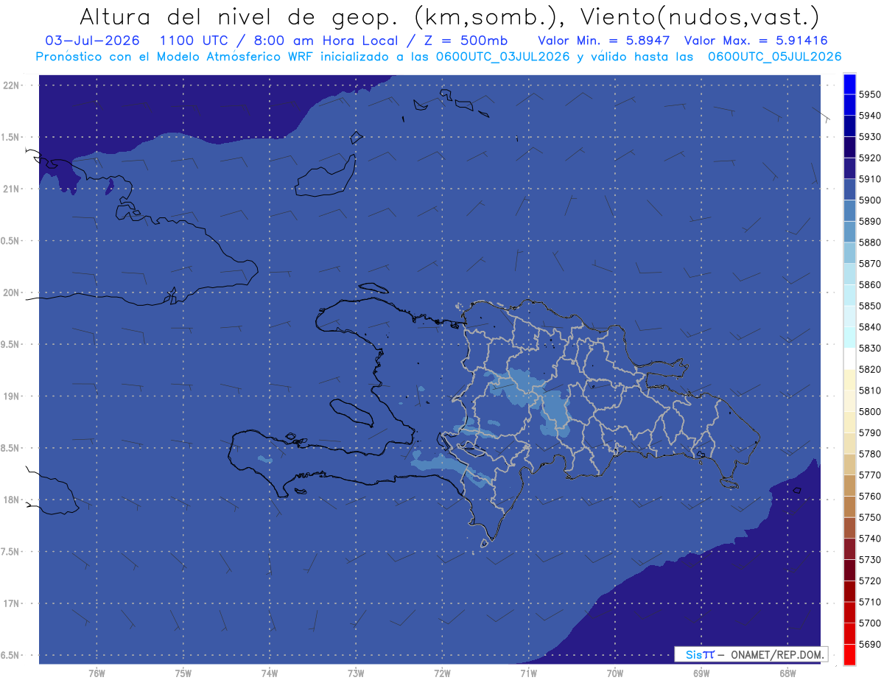884x683 pixels.
Task: Click the 'Z = 500mb' level label
Action: pos(463,41)
